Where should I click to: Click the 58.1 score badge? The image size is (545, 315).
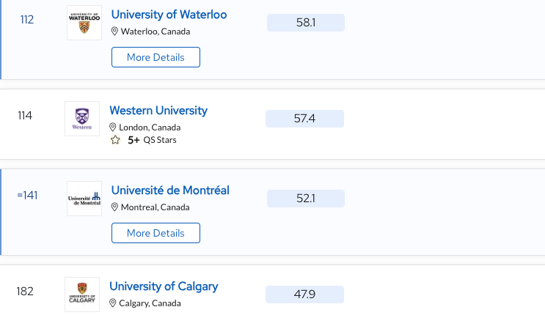[306, 23]
